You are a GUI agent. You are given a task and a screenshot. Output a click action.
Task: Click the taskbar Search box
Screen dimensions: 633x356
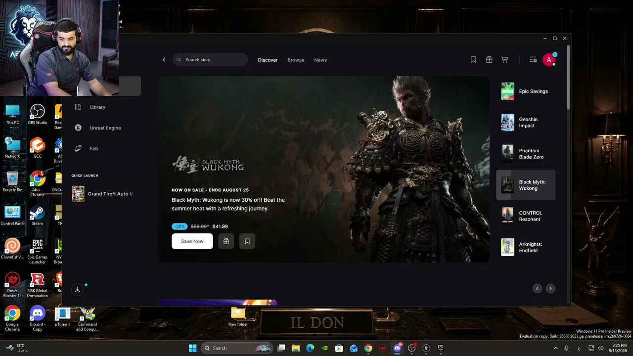tap(238, 348)
